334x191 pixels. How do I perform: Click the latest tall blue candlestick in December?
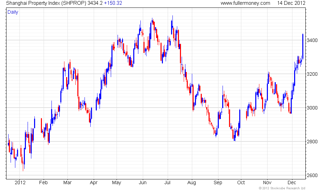[303, 46]
